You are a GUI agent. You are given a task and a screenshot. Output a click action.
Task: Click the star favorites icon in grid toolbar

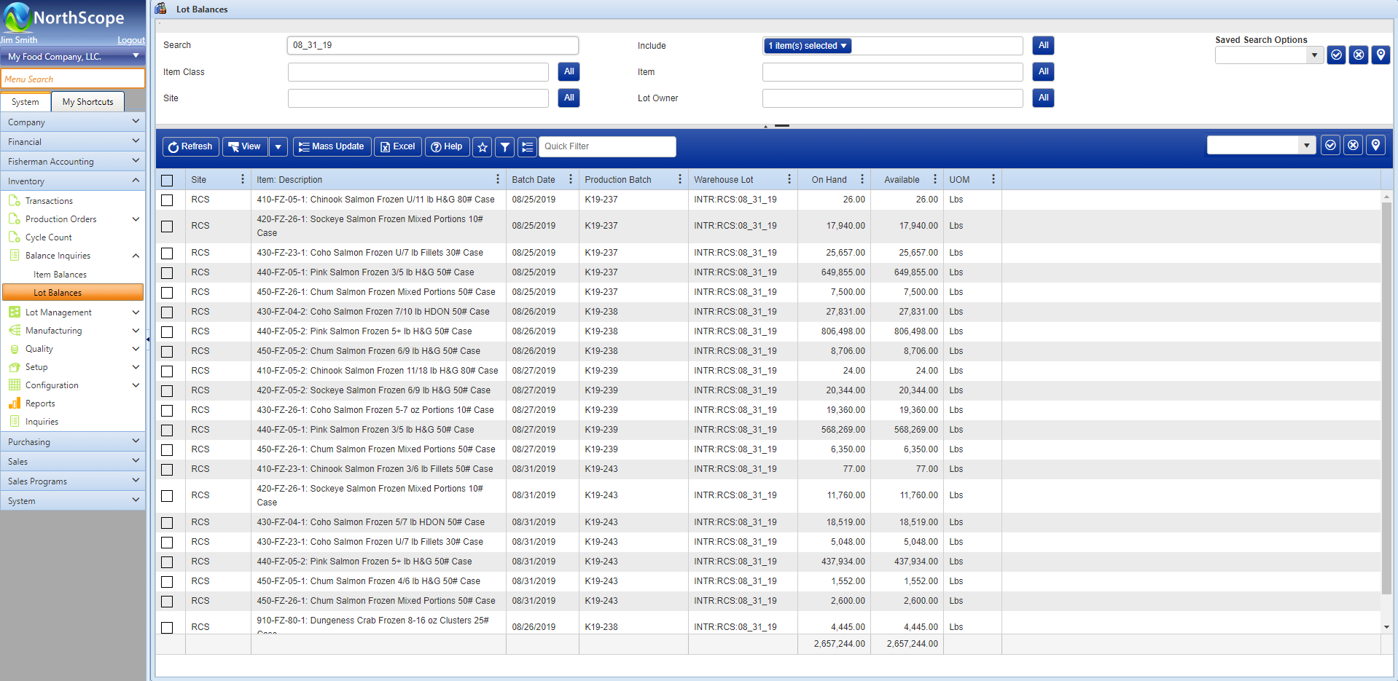pos(482,147)
